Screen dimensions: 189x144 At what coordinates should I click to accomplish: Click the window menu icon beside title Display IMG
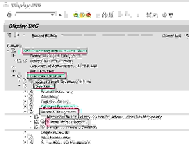[x=6, y=5]
